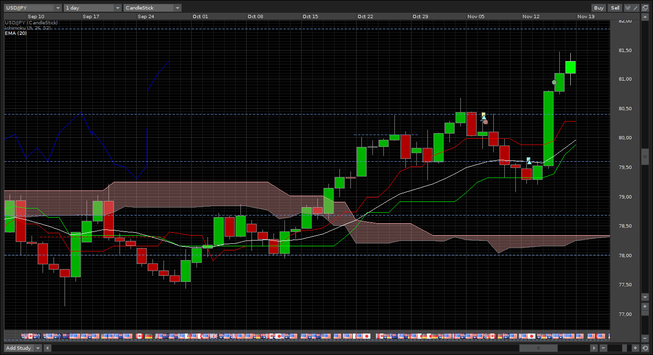Zoom in time axis with plus button
Viewport: 653px width, 355px height.
pyautogui.click(x=635, y=348)
